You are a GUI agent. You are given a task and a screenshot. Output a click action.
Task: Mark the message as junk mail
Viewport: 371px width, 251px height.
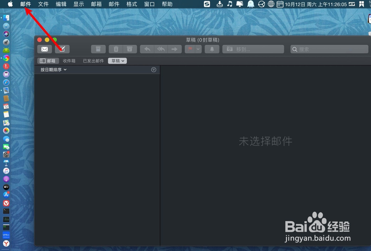(x=129, y=49)
